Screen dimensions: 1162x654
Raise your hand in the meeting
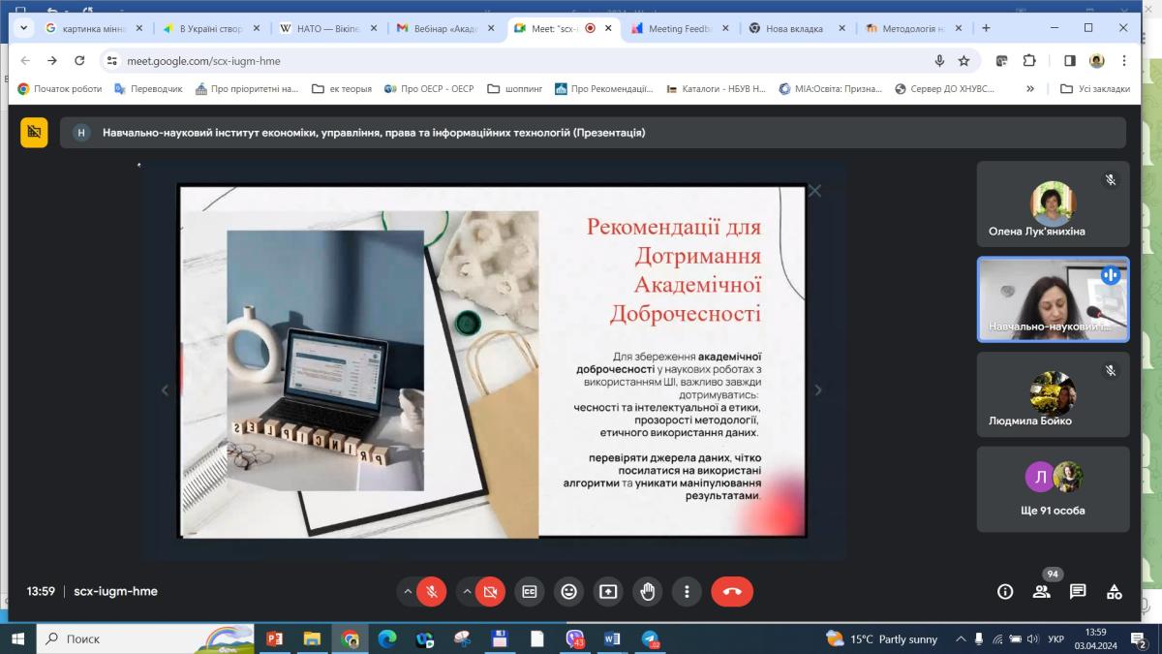(648, 591)
